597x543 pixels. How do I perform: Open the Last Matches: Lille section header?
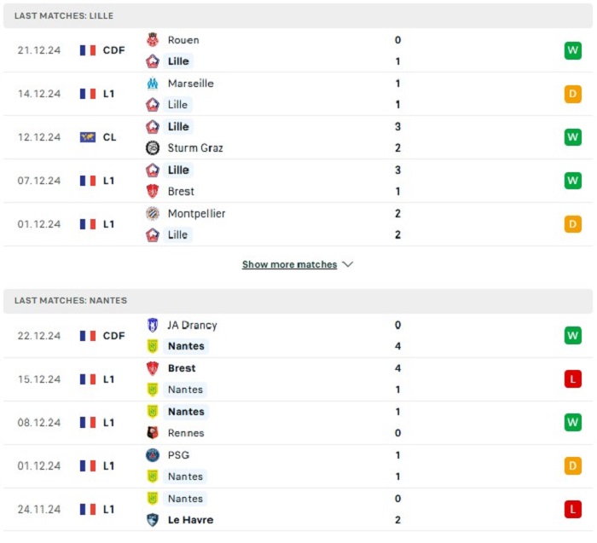click(x=298, y=15)
